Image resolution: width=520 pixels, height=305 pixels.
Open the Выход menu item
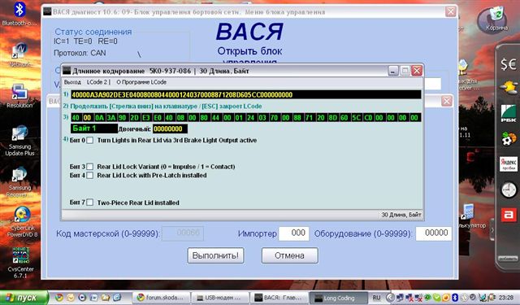point(72,82)
